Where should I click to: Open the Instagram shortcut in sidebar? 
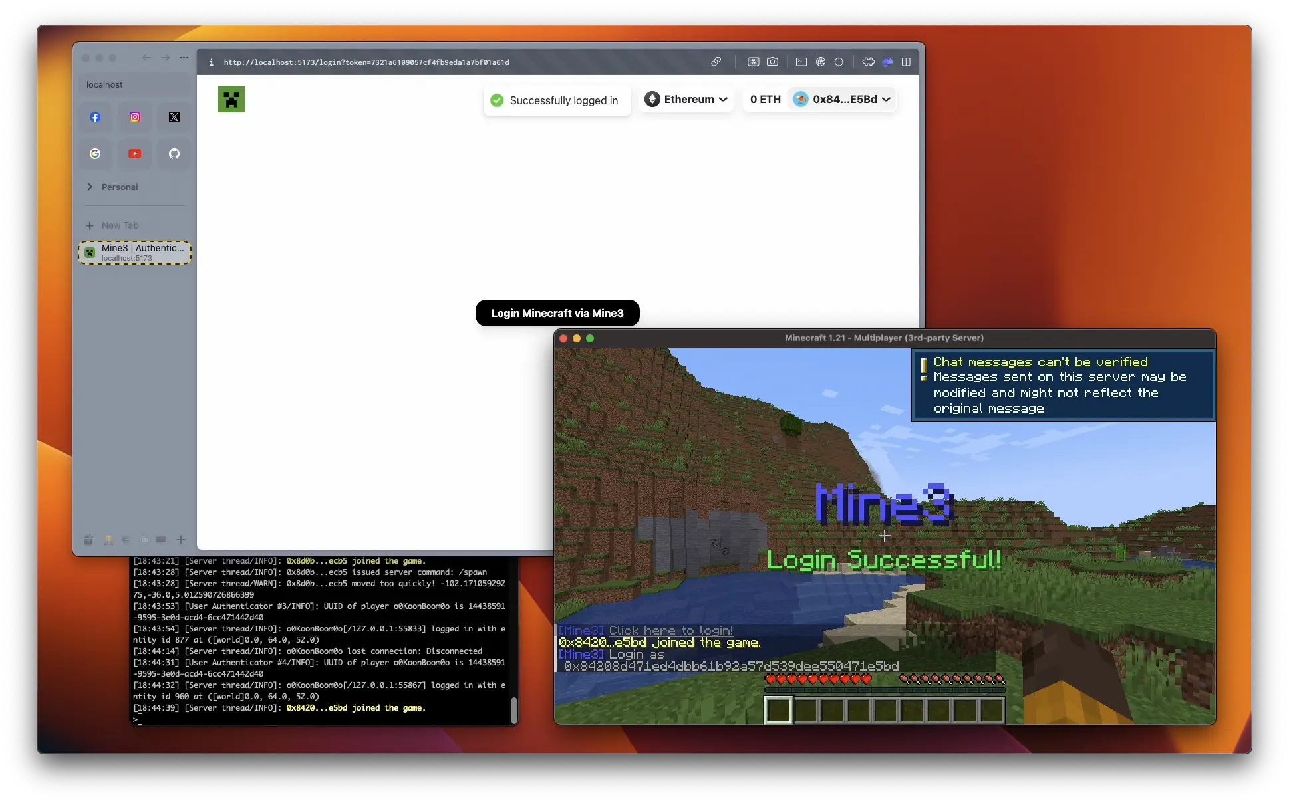point(135,117)
